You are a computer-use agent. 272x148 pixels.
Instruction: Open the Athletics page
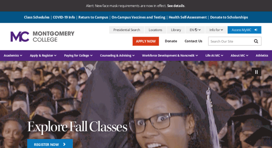click(262, 56)
